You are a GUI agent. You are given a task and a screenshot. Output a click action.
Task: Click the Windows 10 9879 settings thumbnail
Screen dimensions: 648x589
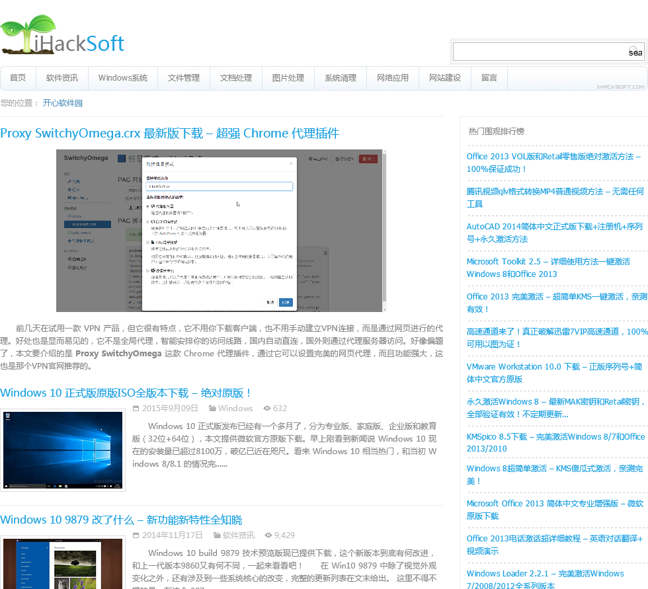(x=63, y=563)
